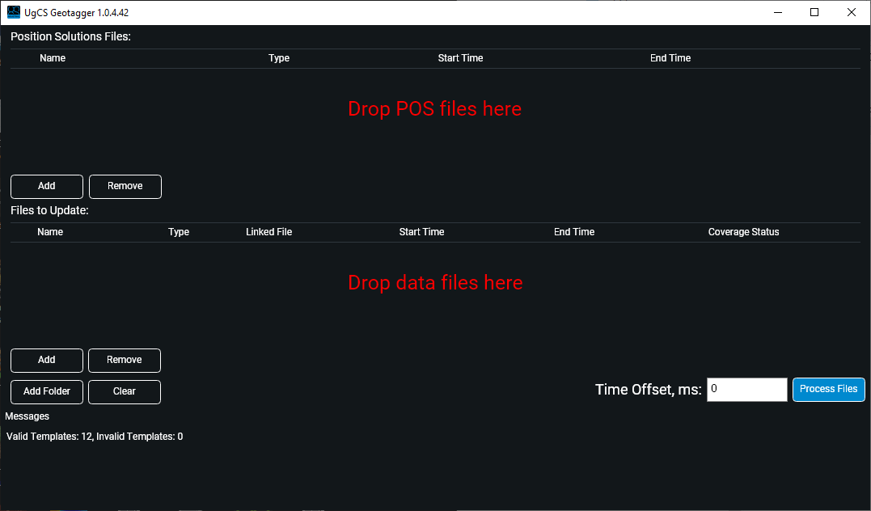Maximize the UgCS Geotagger window
This screenshot has height=511, width=871.
pyautogui.click(x=814, y=12)
